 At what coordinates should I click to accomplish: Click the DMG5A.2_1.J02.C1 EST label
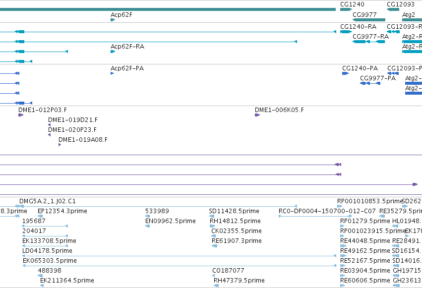48,201
